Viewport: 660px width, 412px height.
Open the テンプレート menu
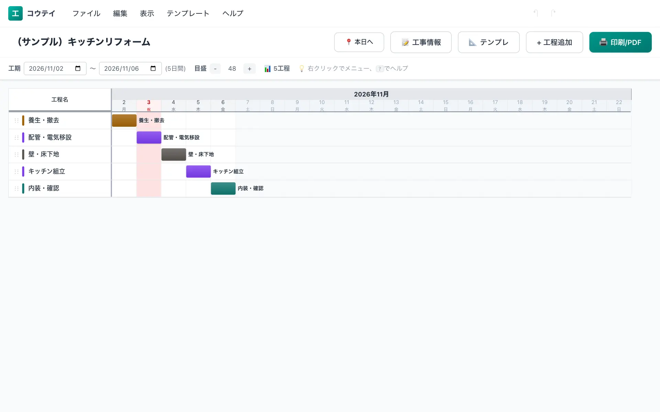click(x=188, y=13)
